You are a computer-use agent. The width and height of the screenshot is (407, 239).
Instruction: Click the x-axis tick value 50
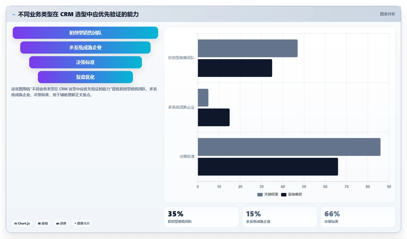pos(304,187)
